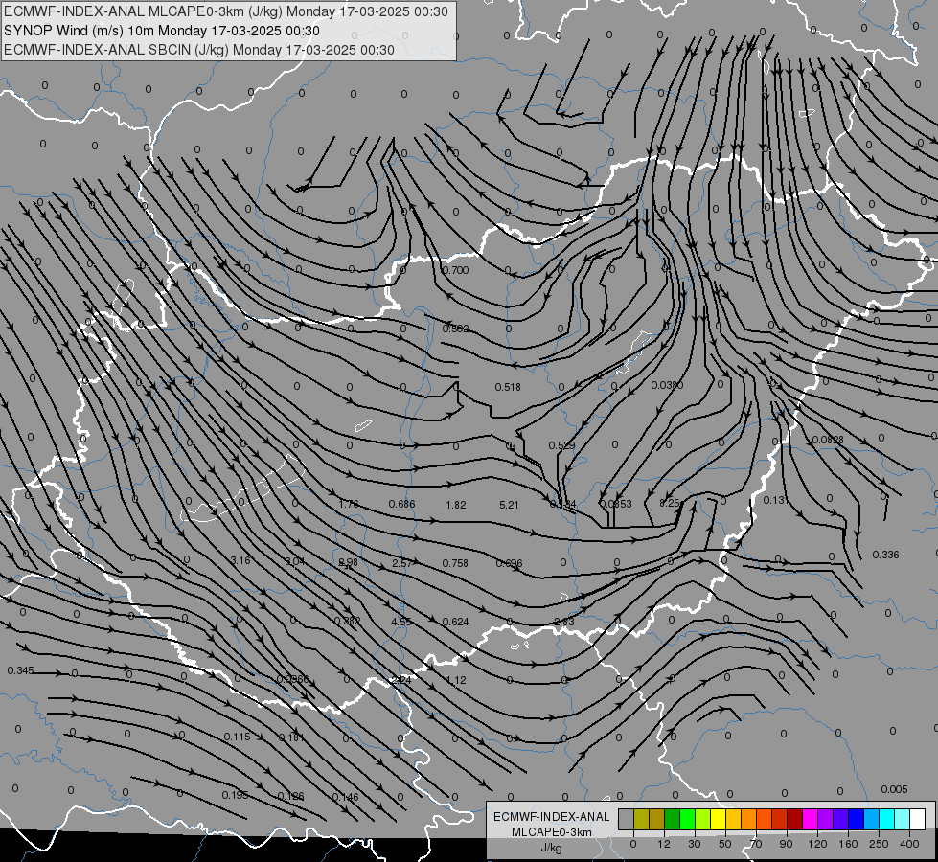Click the ECMWF-INDEX-ANAL SBCIN header line

point(199,50)
